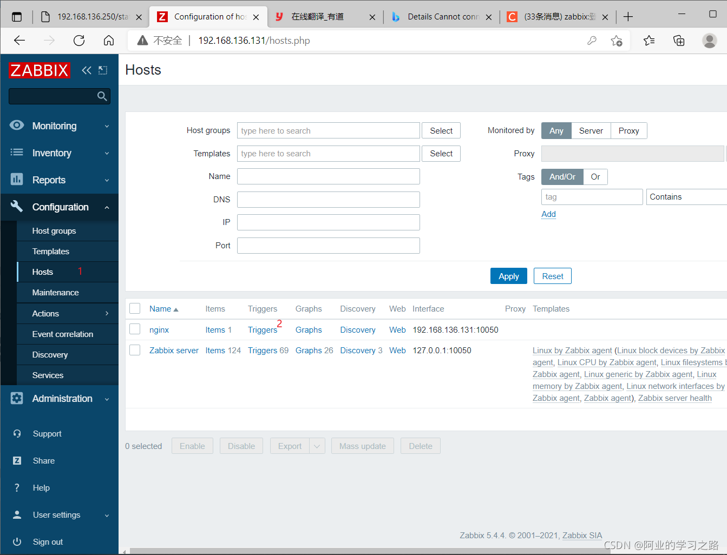Viewport: 727px width, 555px height.
Task: Set Monitored by to Any
Action: click(556, 131)
